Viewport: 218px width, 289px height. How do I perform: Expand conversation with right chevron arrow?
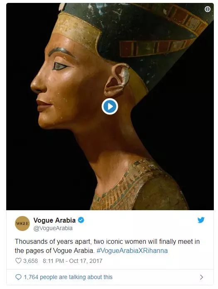click(201, 277)
